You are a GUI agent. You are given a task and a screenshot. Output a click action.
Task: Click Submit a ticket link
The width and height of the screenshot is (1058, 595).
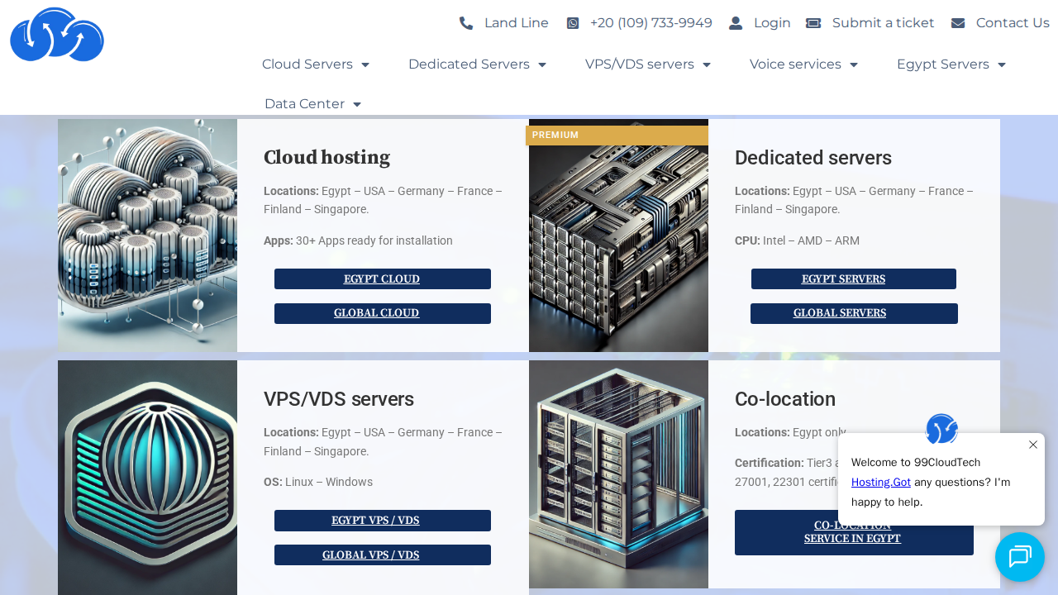point(884,23)
